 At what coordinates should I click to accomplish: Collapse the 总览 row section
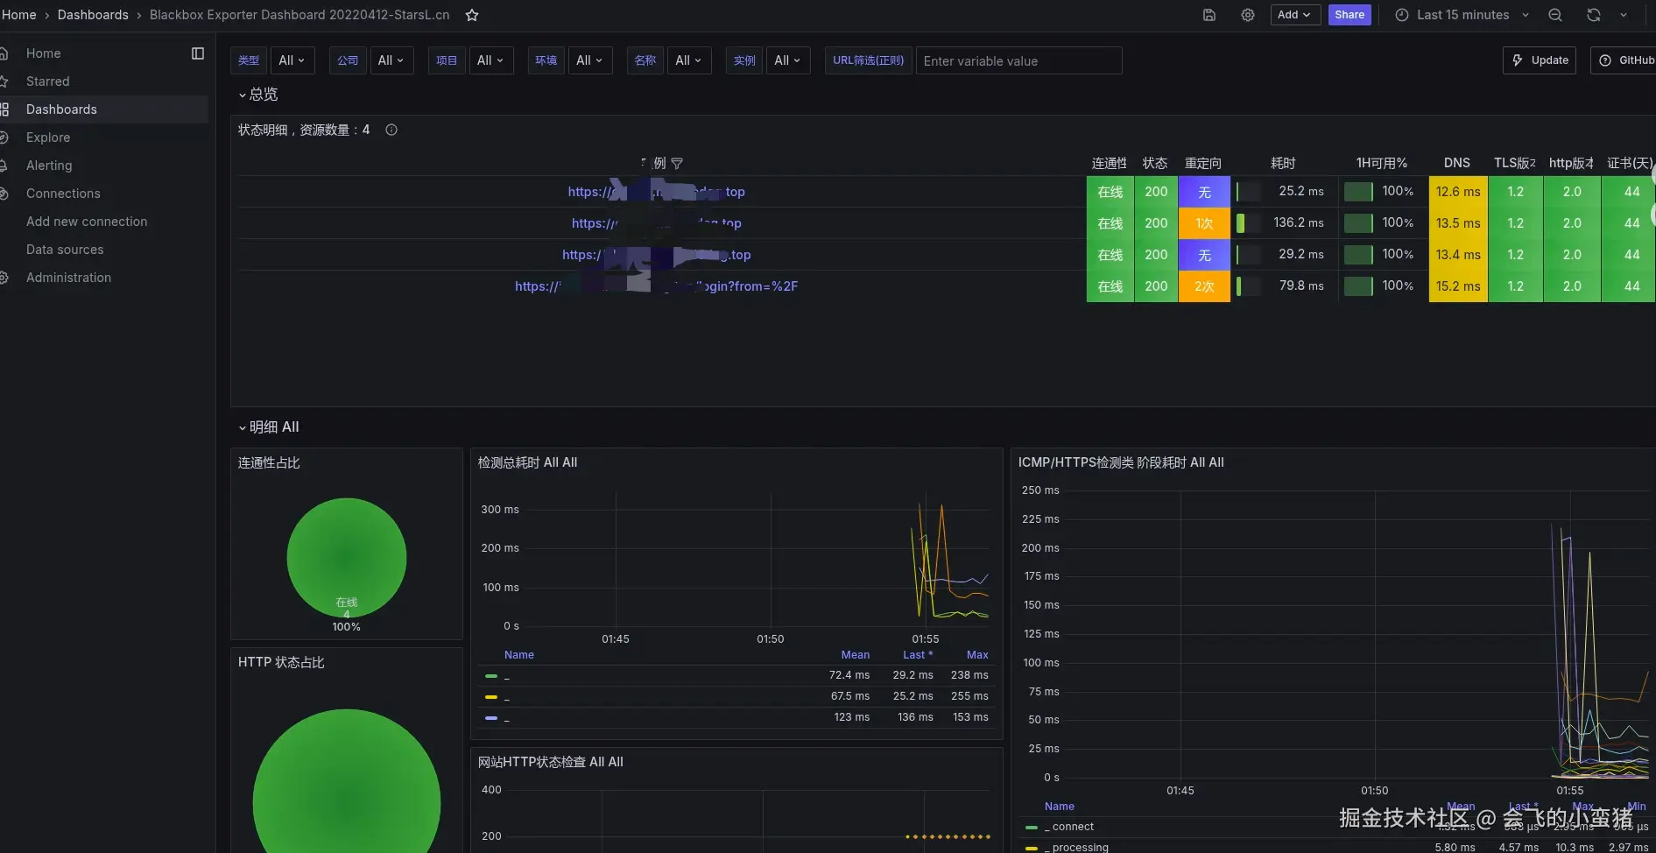point(257,95)
